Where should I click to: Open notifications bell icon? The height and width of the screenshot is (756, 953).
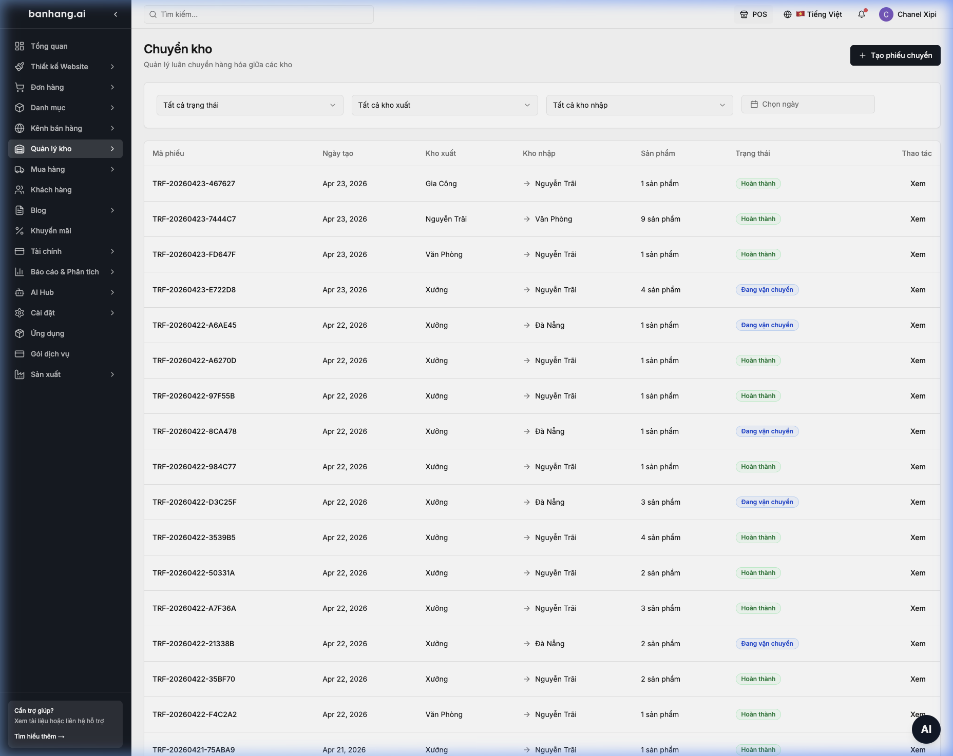(x=862, y=14)
